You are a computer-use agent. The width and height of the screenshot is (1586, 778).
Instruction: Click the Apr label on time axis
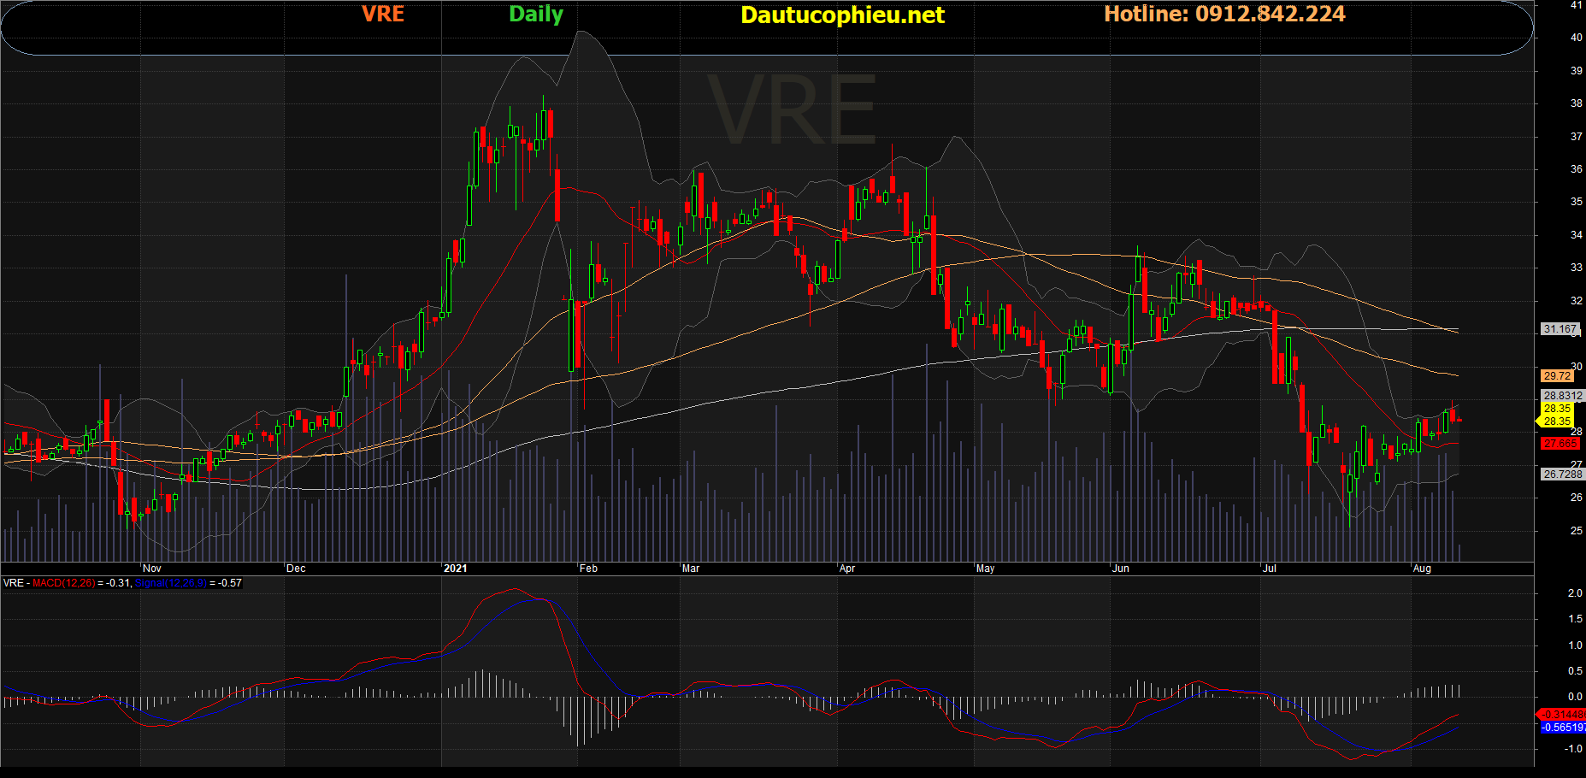click(x=847, y=569)
